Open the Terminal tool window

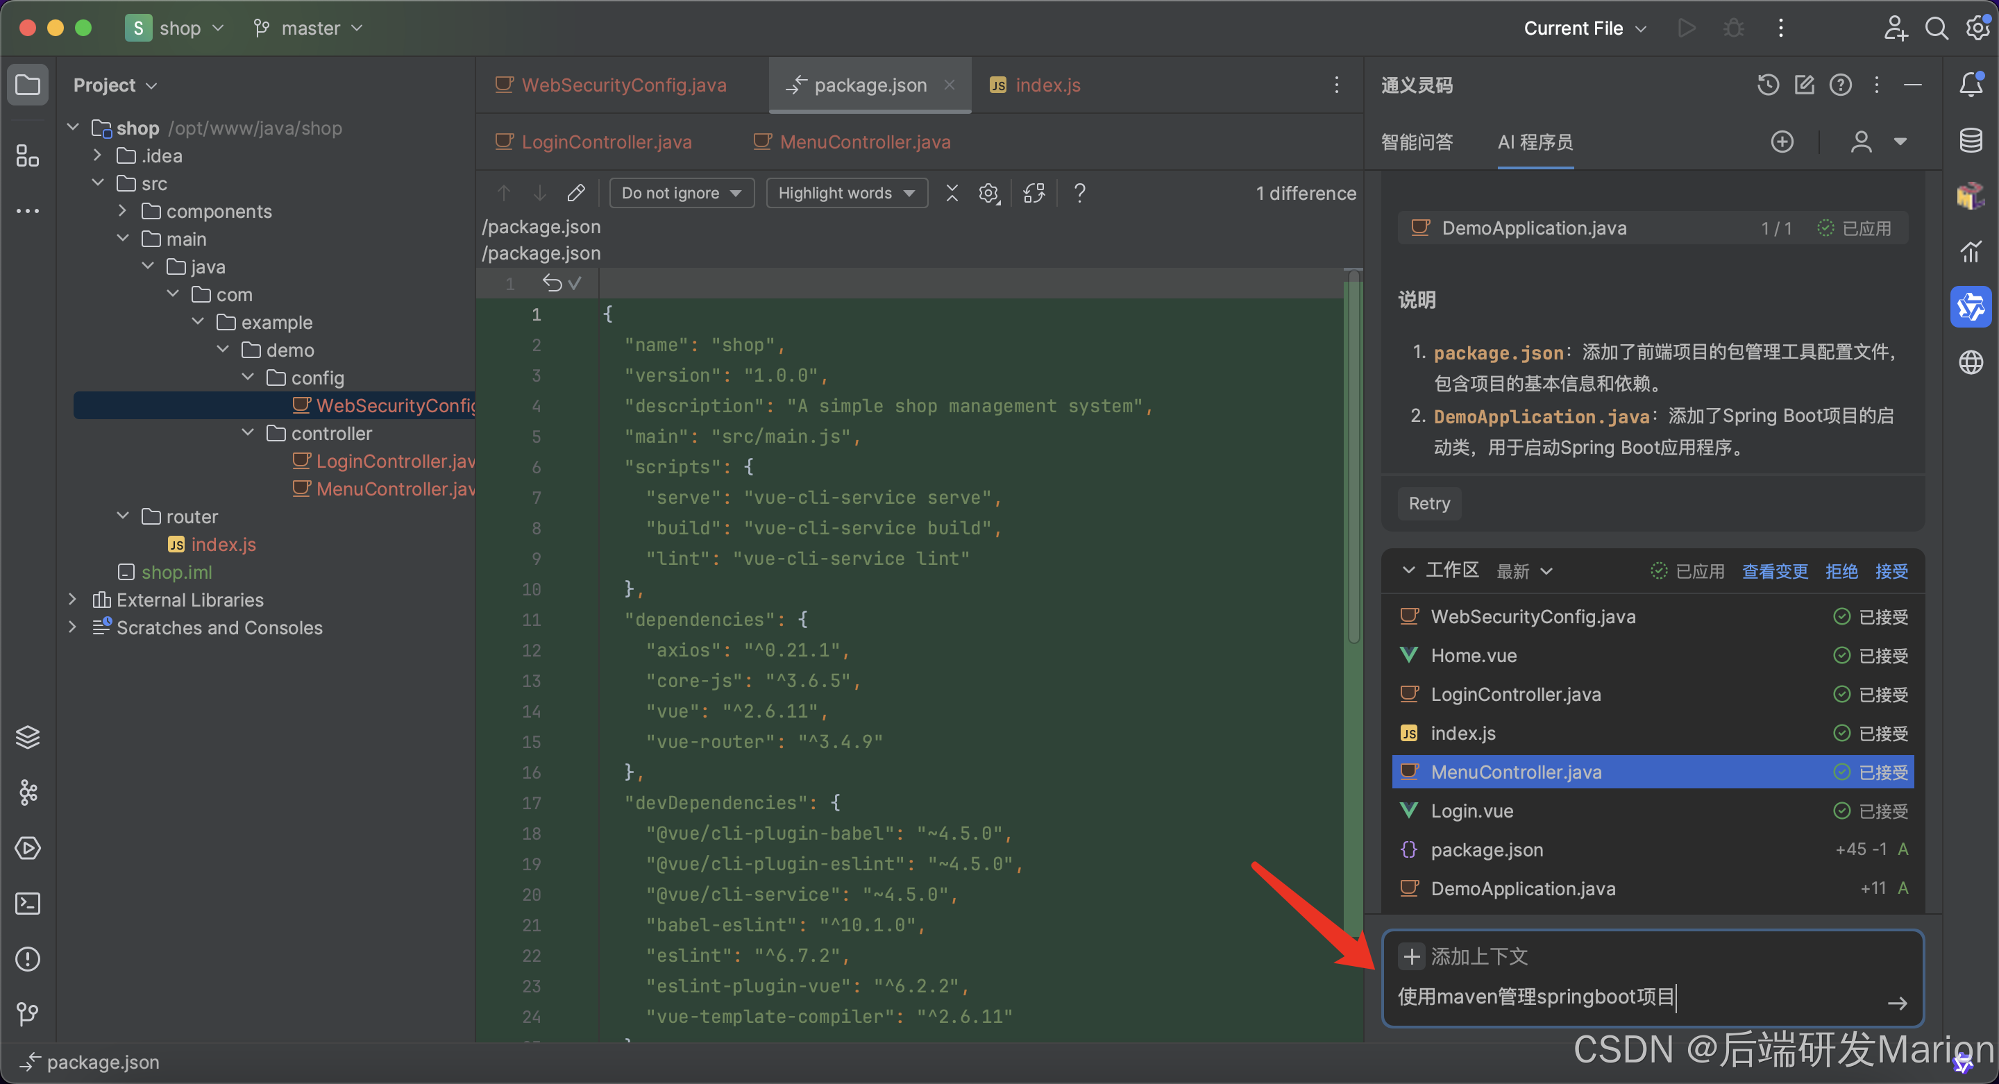click(x=28, y=903)
